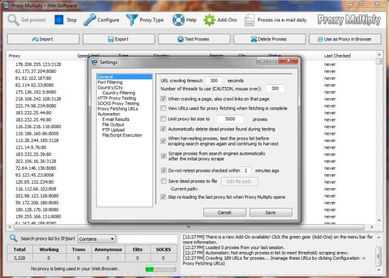Click the blue Stop square icon
The image size is (389, 278).
tap(59, 20)
